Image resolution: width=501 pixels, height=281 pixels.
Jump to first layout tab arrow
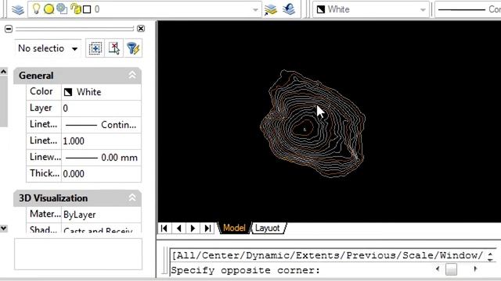click(164, 228)
